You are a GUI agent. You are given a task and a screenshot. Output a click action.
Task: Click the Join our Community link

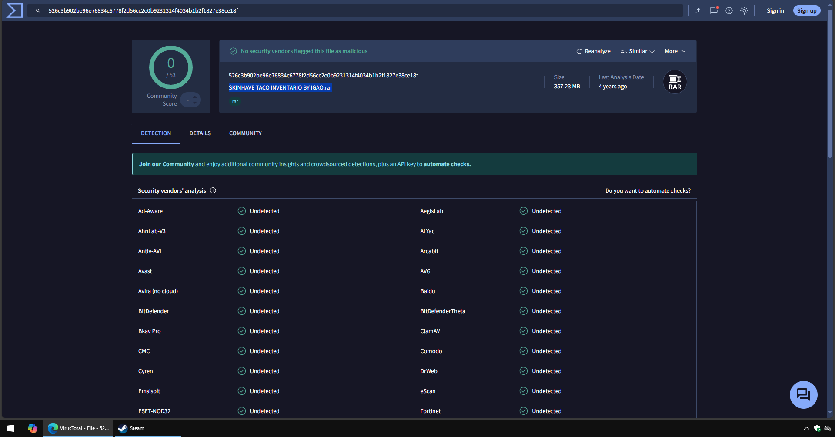coord(167,164)
